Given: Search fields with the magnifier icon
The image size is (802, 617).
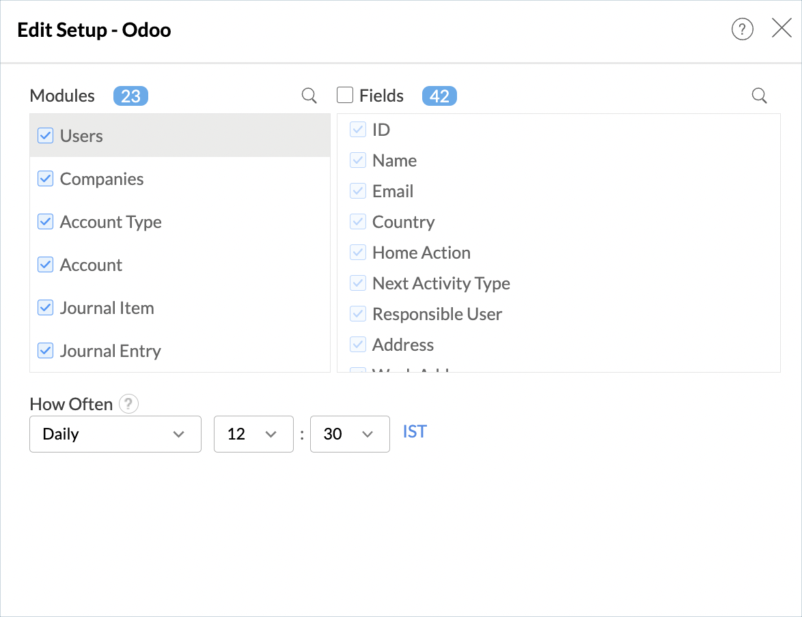Looking at the screenshot, I should 759,96.
